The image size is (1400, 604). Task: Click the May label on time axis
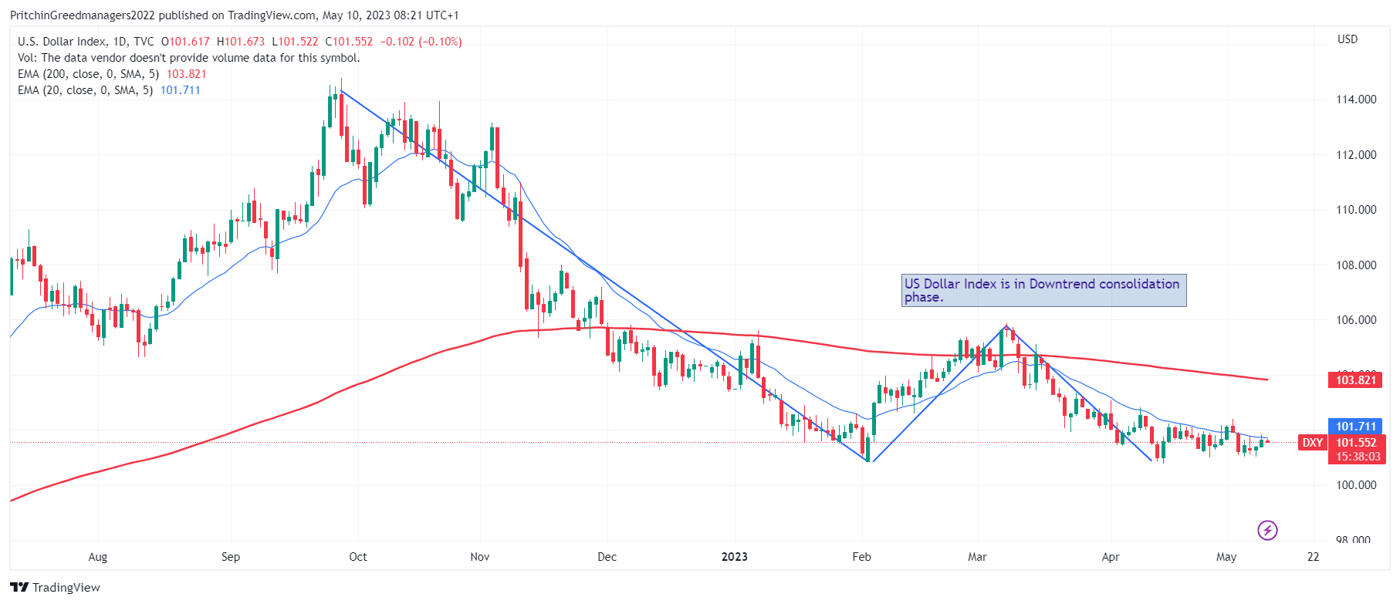pos(1226,557)
